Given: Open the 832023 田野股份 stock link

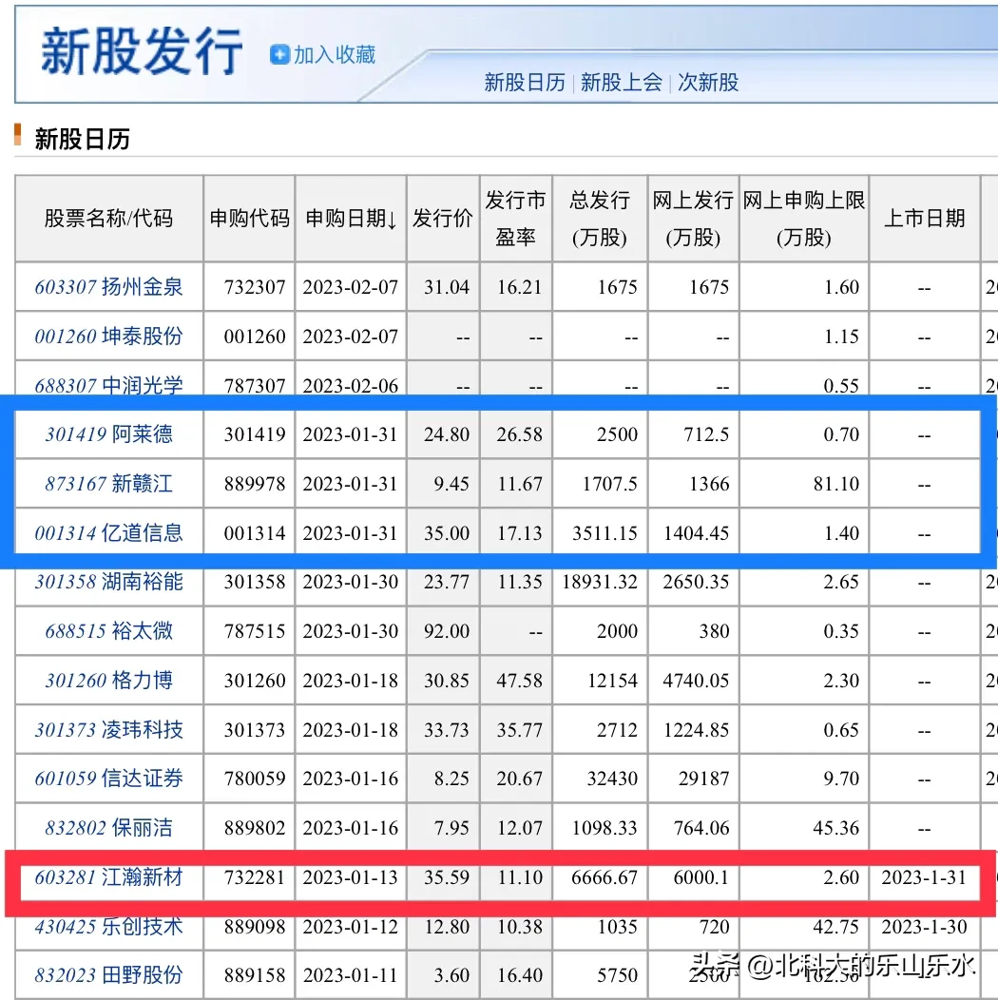Looking at the screenshot, I should [109, 975].
